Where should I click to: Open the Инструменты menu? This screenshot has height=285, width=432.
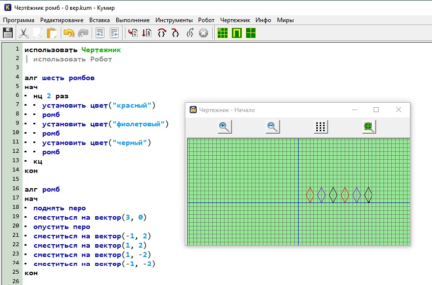click(174, 20)
